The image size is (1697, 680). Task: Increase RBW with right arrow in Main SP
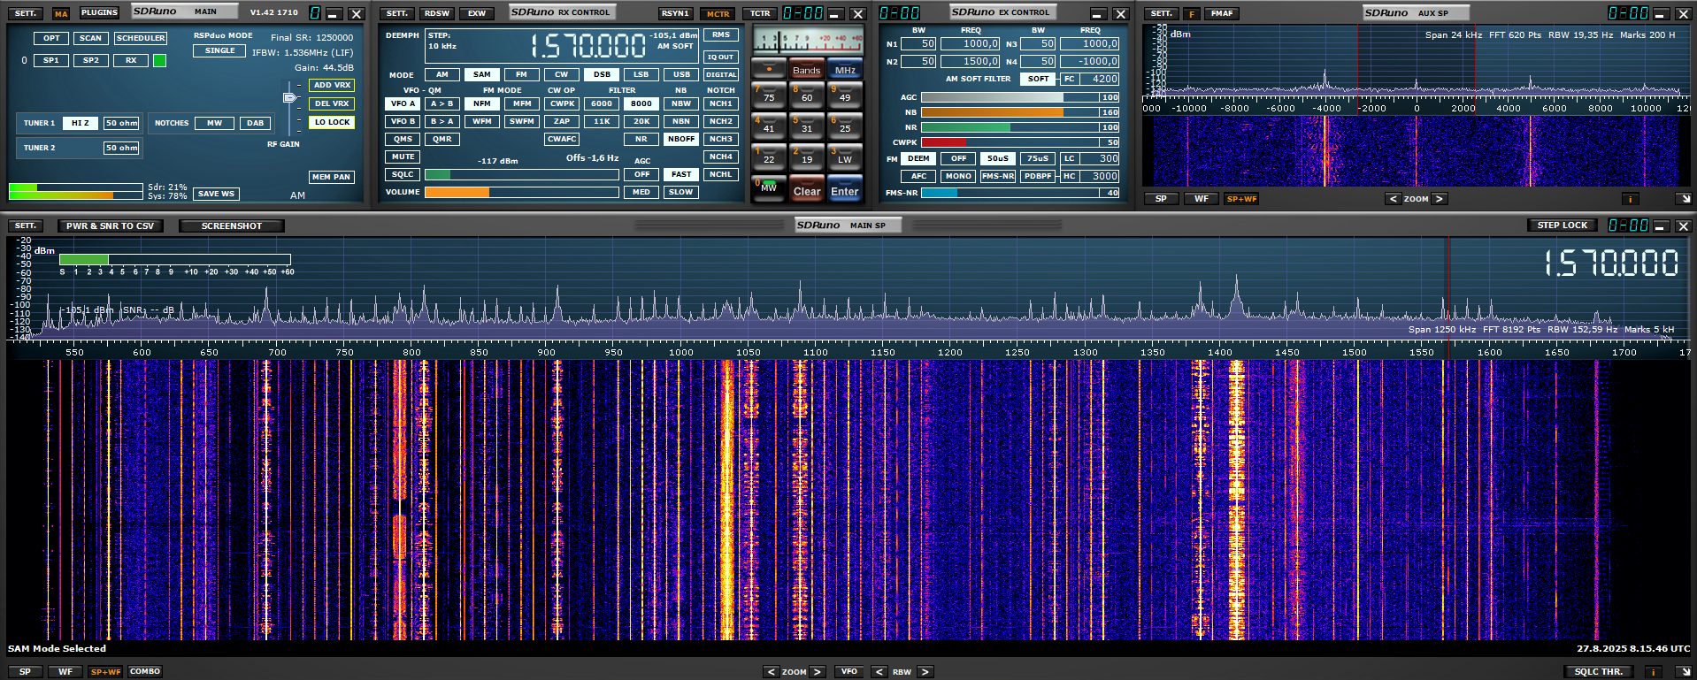point(925,672)
